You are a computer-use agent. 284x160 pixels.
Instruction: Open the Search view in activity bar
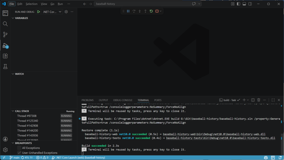pos(5,24)
